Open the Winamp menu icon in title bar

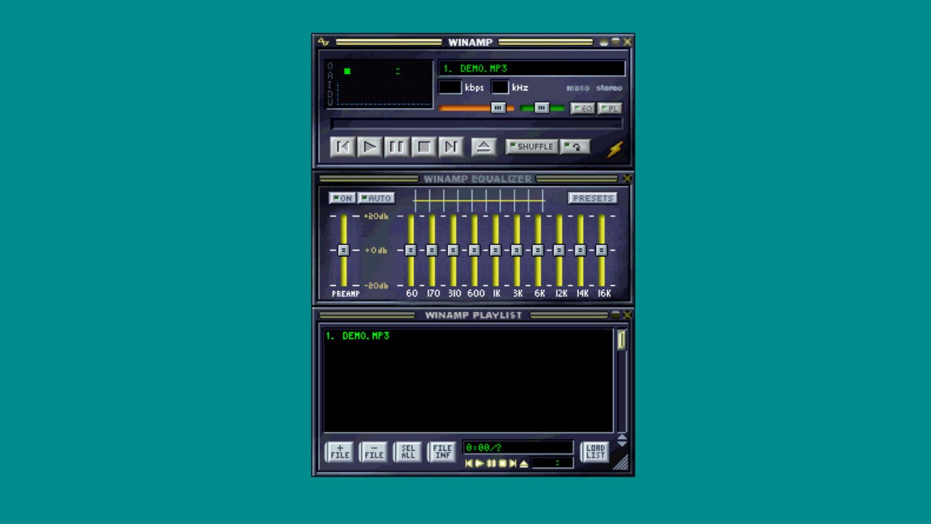tap(323, 42)
